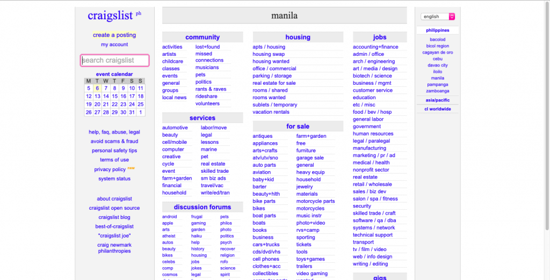This screenshot has width=550, height=280.
Task: Open vacation rentals link
Action: (x=271, y=112)
